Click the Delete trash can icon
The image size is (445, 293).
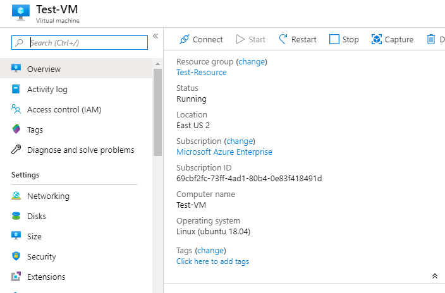click(431, 39)
